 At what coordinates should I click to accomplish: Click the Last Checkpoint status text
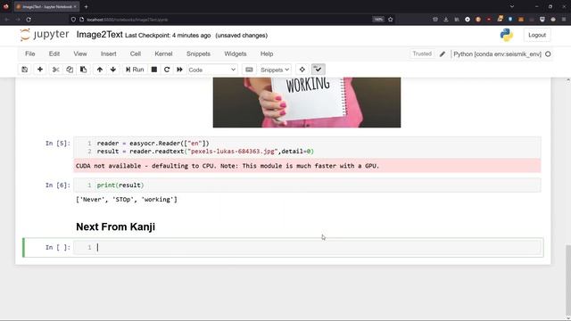point(168,36)
